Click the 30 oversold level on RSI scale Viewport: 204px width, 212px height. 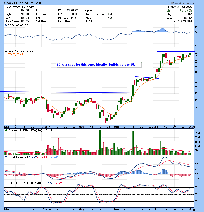click(x=196, y=41)
